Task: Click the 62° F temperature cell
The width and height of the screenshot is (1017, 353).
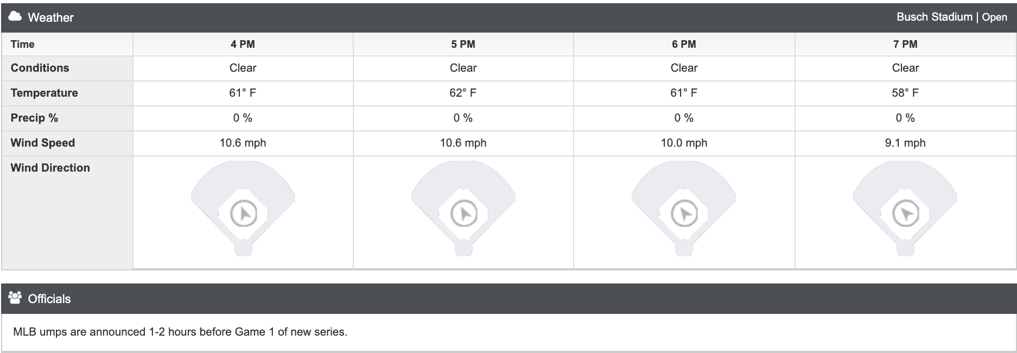Action: (463, 93)
